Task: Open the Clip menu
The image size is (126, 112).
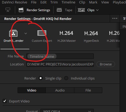Action: [x=82, y=2]
